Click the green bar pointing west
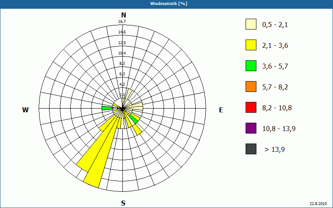This screenshot has height=208, width=333. pos(107,108)
